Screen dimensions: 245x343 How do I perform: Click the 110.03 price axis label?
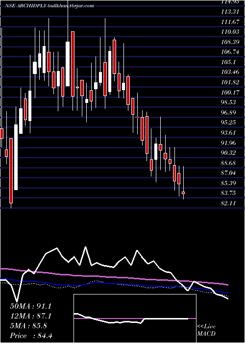pyautogui.click(x=229, y=32)
